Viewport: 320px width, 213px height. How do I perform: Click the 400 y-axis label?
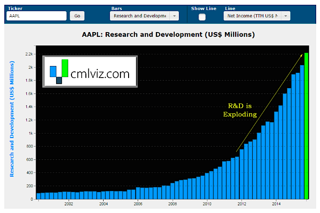tap(30, 172)
